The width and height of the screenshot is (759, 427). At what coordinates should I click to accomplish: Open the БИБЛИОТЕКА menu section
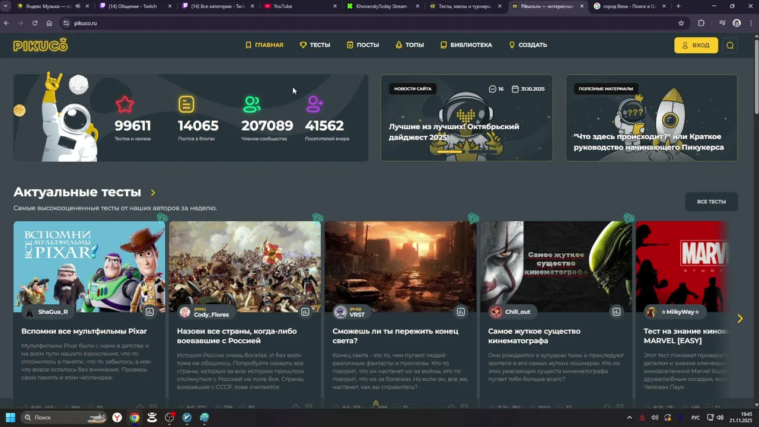(466, 45)
